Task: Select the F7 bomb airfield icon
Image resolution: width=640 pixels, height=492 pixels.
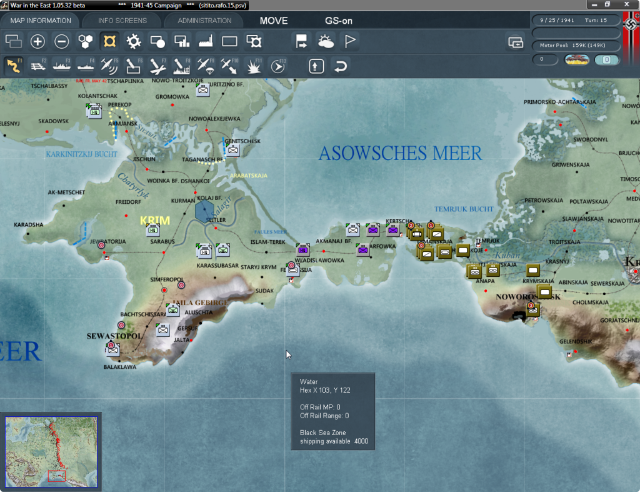Action: (x=157, y=66)
